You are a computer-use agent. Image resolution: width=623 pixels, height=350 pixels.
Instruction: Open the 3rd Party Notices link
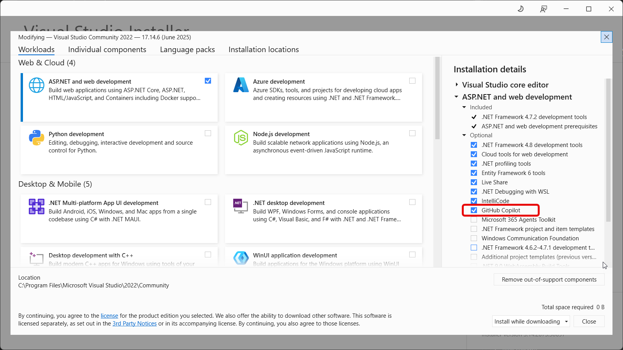coord(134,324)
